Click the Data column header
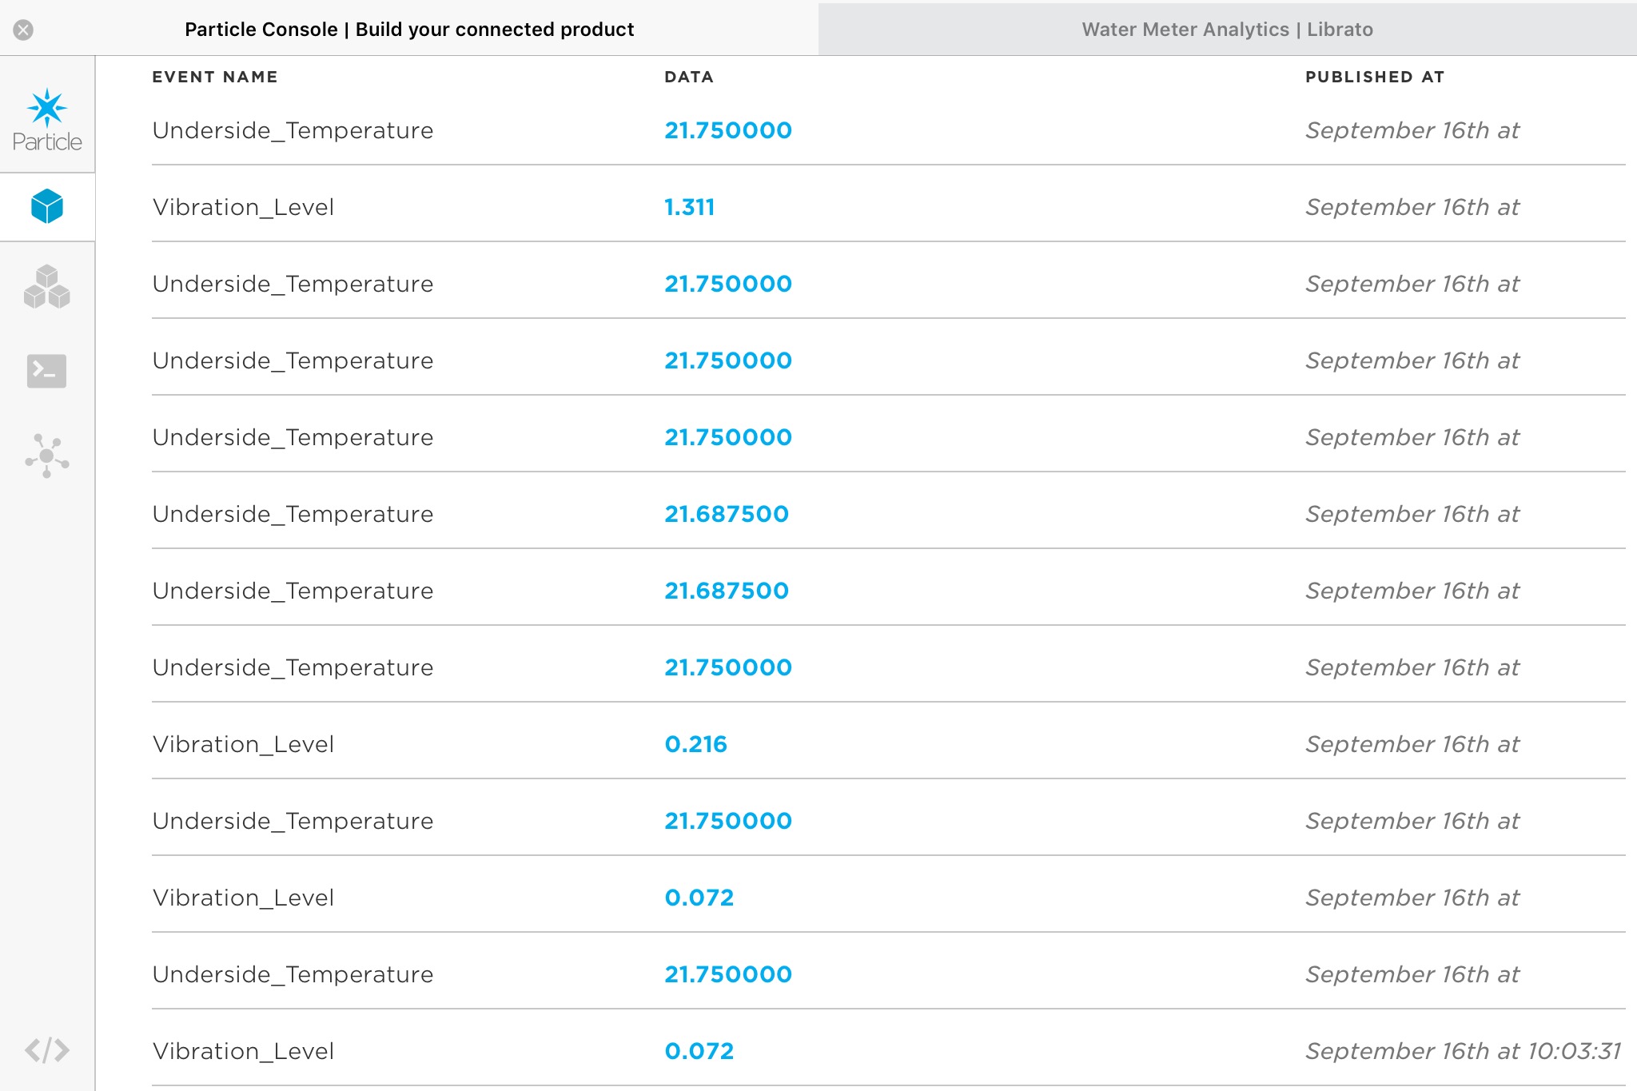Image resolution: width=1637 pixels, height=1091 pixels. pos(689,77)
